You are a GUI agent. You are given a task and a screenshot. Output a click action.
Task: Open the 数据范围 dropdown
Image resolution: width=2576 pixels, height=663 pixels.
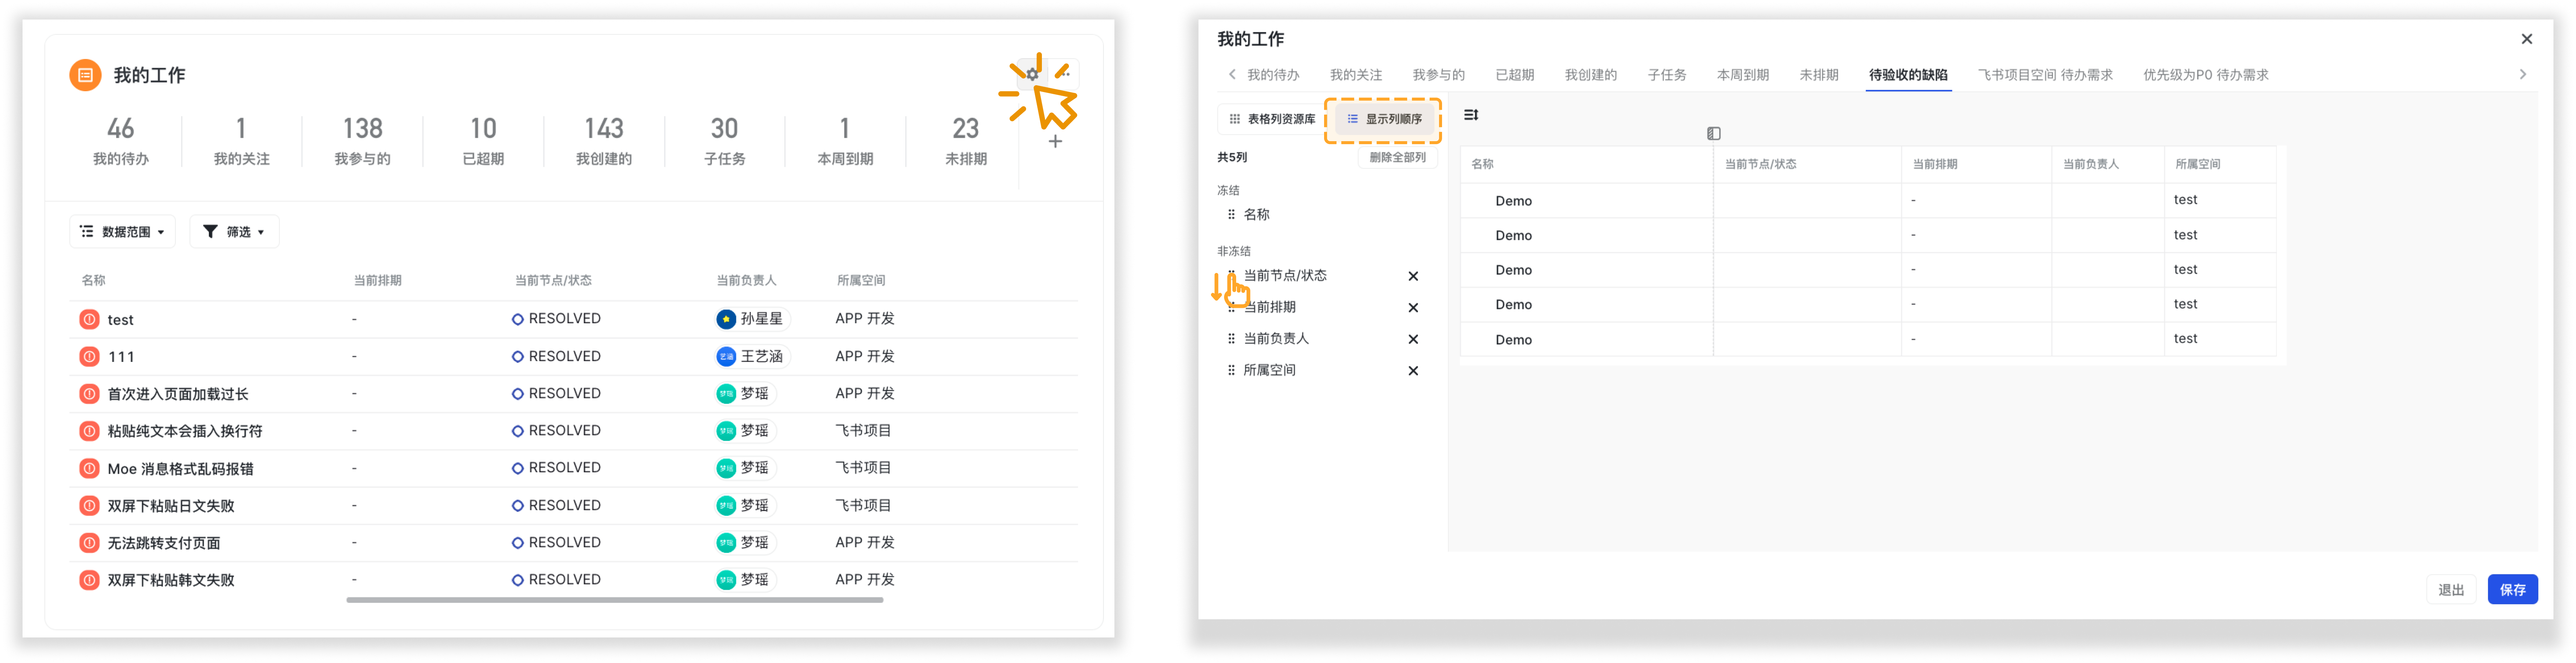tap(122, 232)
